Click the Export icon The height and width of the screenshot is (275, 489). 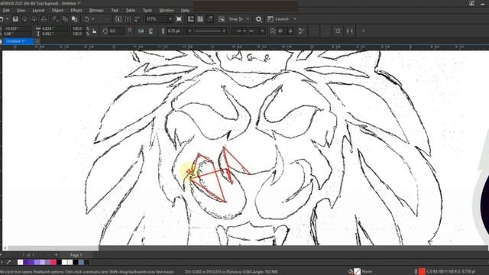click(128, 19)
